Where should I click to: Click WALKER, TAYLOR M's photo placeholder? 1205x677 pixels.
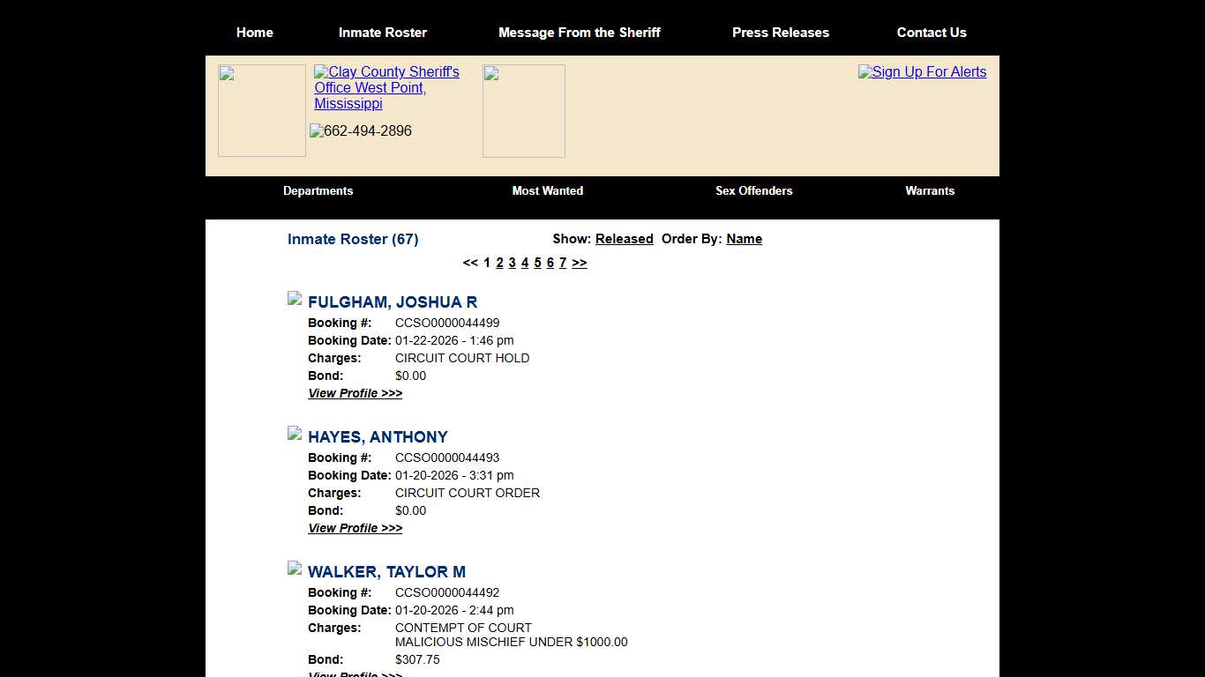click(294, 568)
